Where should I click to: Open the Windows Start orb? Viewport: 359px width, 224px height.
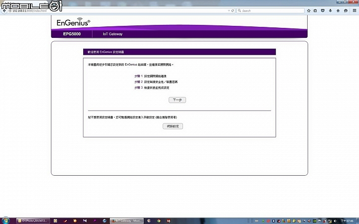(5, 221)
